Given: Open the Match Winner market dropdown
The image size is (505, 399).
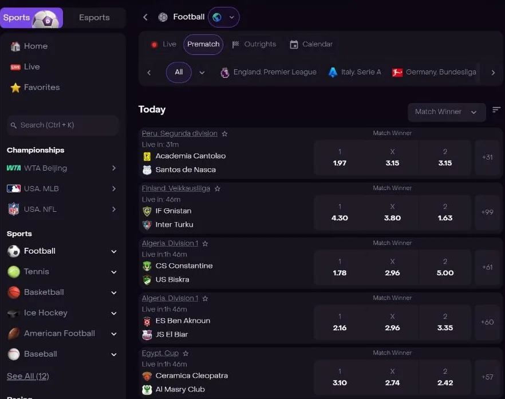Looking at the screenshot, I should point(447,112).
